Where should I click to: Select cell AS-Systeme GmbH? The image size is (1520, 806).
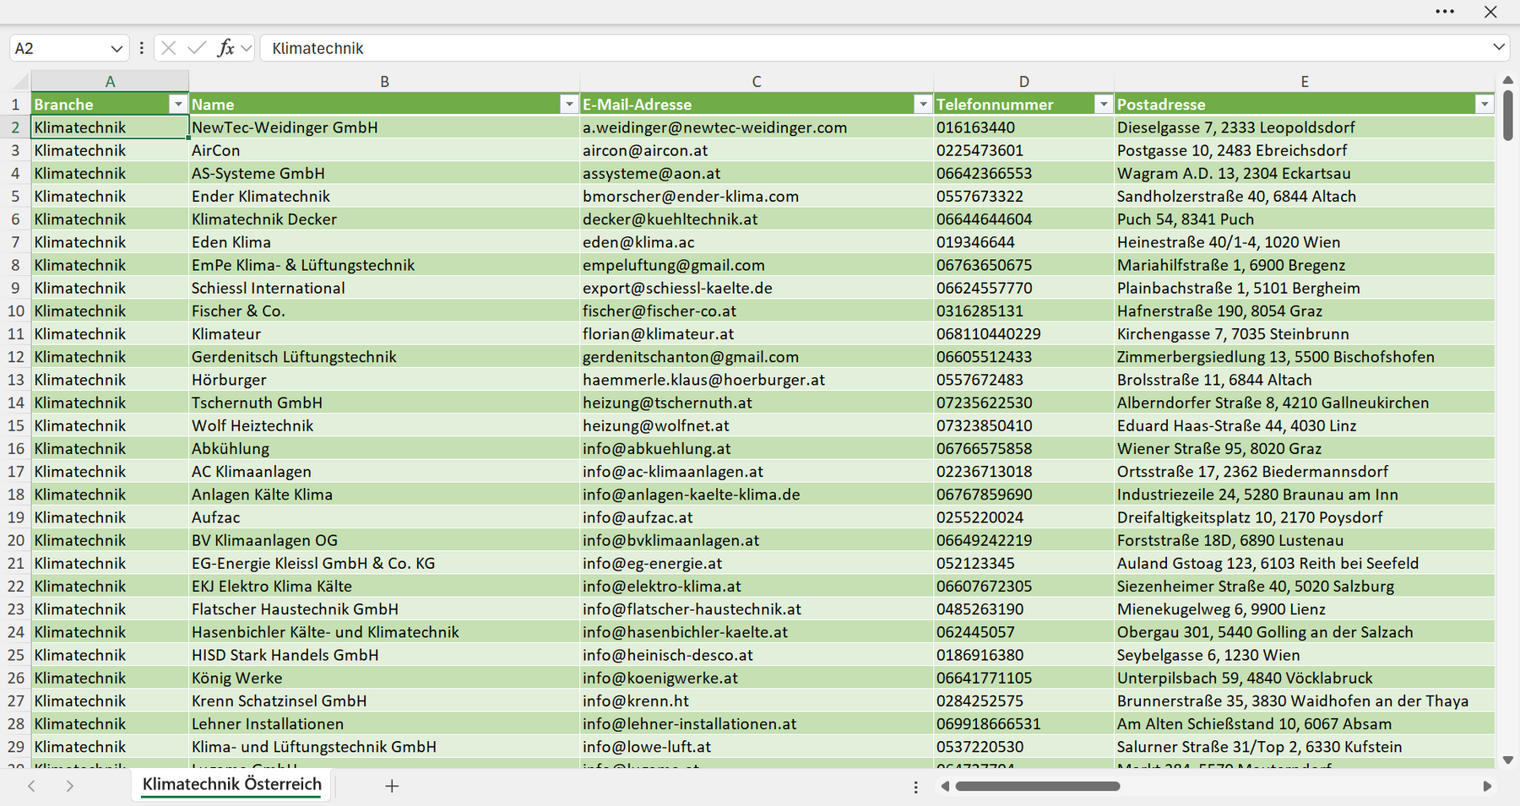[x=384, y=173]
